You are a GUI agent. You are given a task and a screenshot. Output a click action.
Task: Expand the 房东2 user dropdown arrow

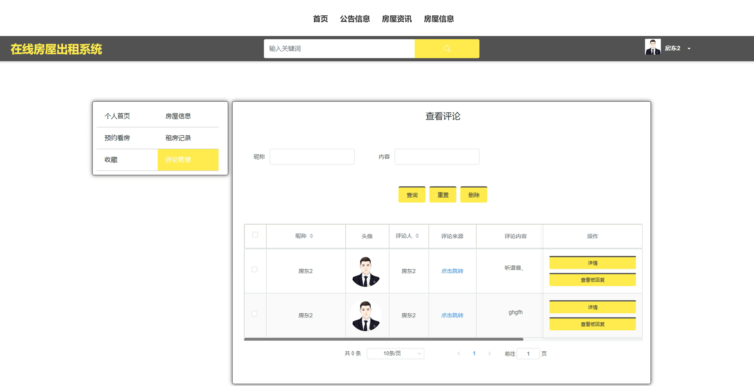[x=689, y=49]
